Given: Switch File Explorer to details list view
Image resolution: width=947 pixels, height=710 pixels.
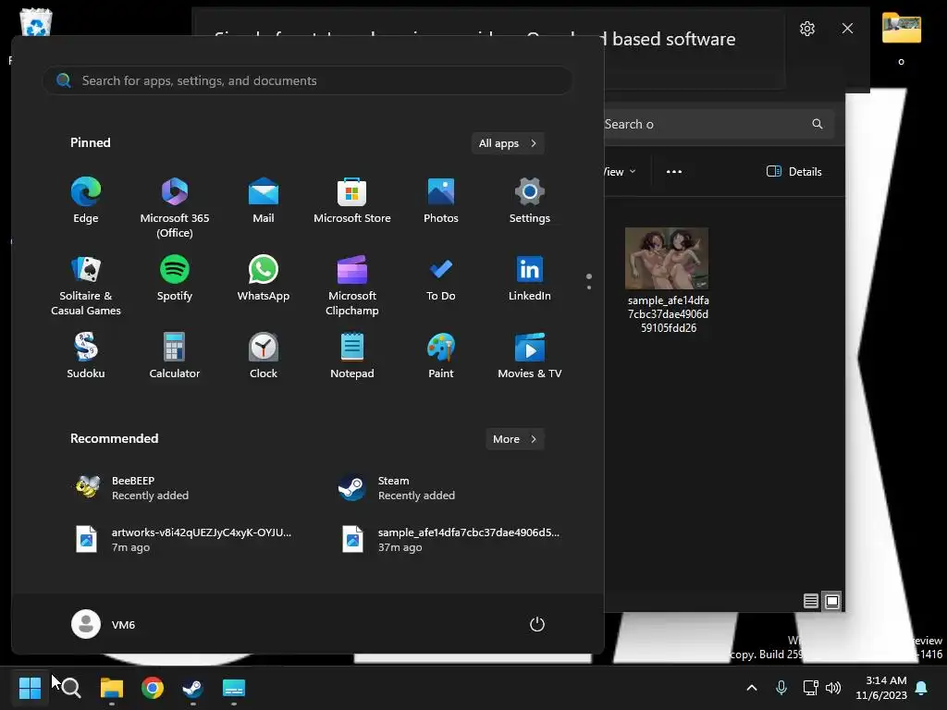Looking at the screenshot, I should [x=810, y=601].
